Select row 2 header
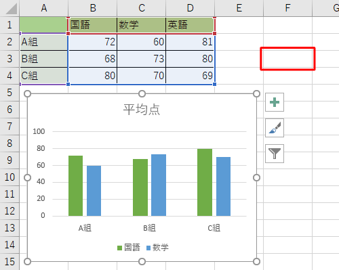Image resolution: width=339 pixels, height=270 pixels. tap(9, 42)
